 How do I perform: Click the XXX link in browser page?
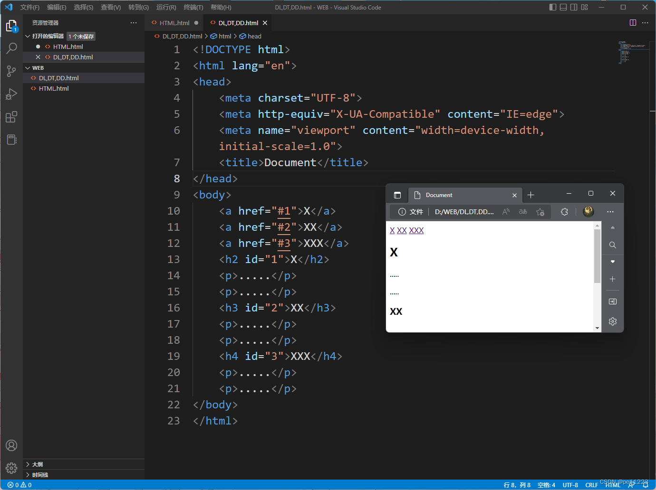tap(416, 230)
